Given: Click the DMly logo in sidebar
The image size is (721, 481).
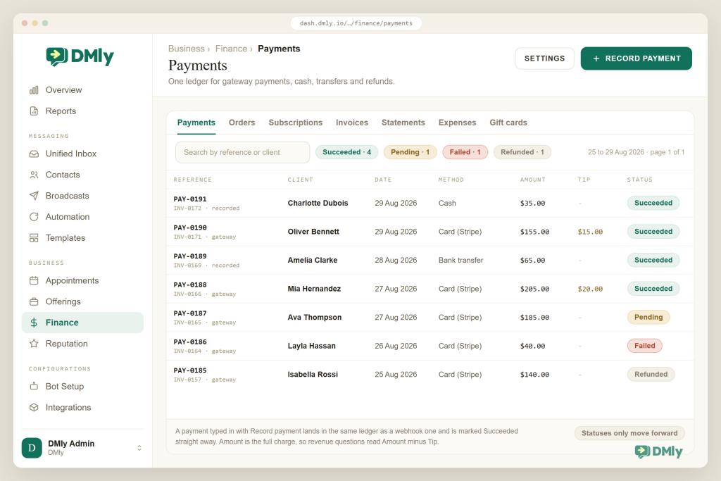Looking at the screenshot, I should [80, 56].
